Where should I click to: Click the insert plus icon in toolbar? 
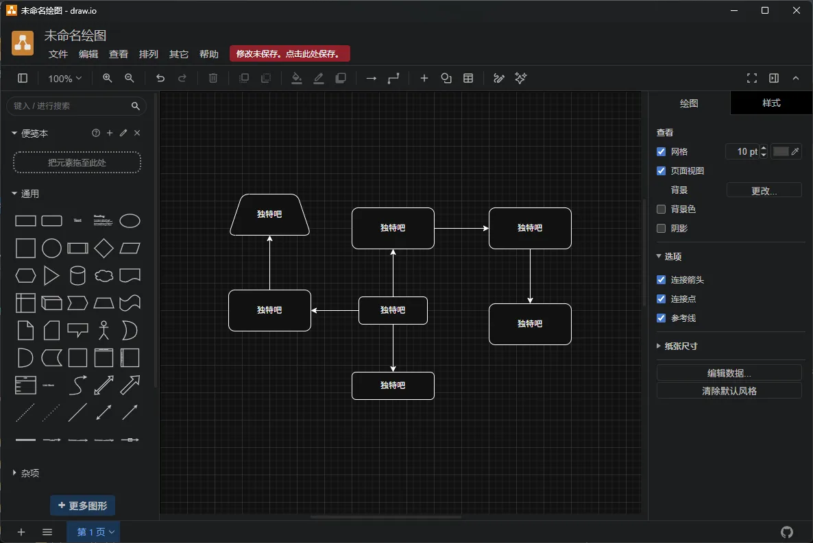click(x=424, y=78)
